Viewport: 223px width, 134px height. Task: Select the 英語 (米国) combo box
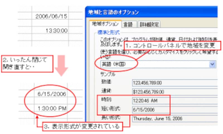coord(153,64)
